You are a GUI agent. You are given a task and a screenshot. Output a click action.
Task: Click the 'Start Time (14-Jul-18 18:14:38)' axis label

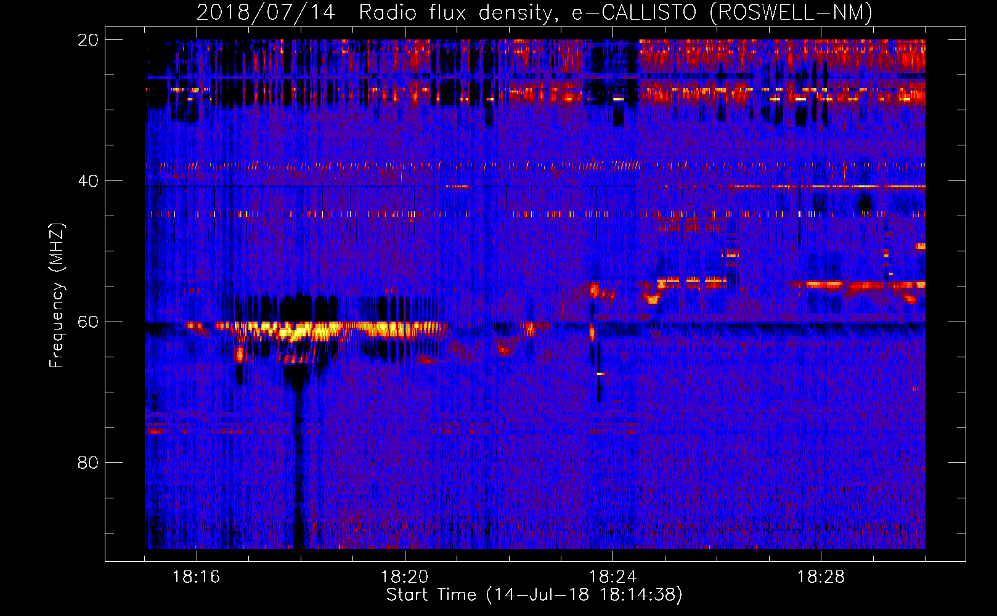click(534, 595)
